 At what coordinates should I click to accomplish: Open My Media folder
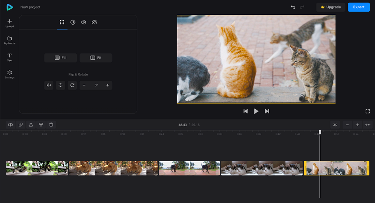coord(9,40)
